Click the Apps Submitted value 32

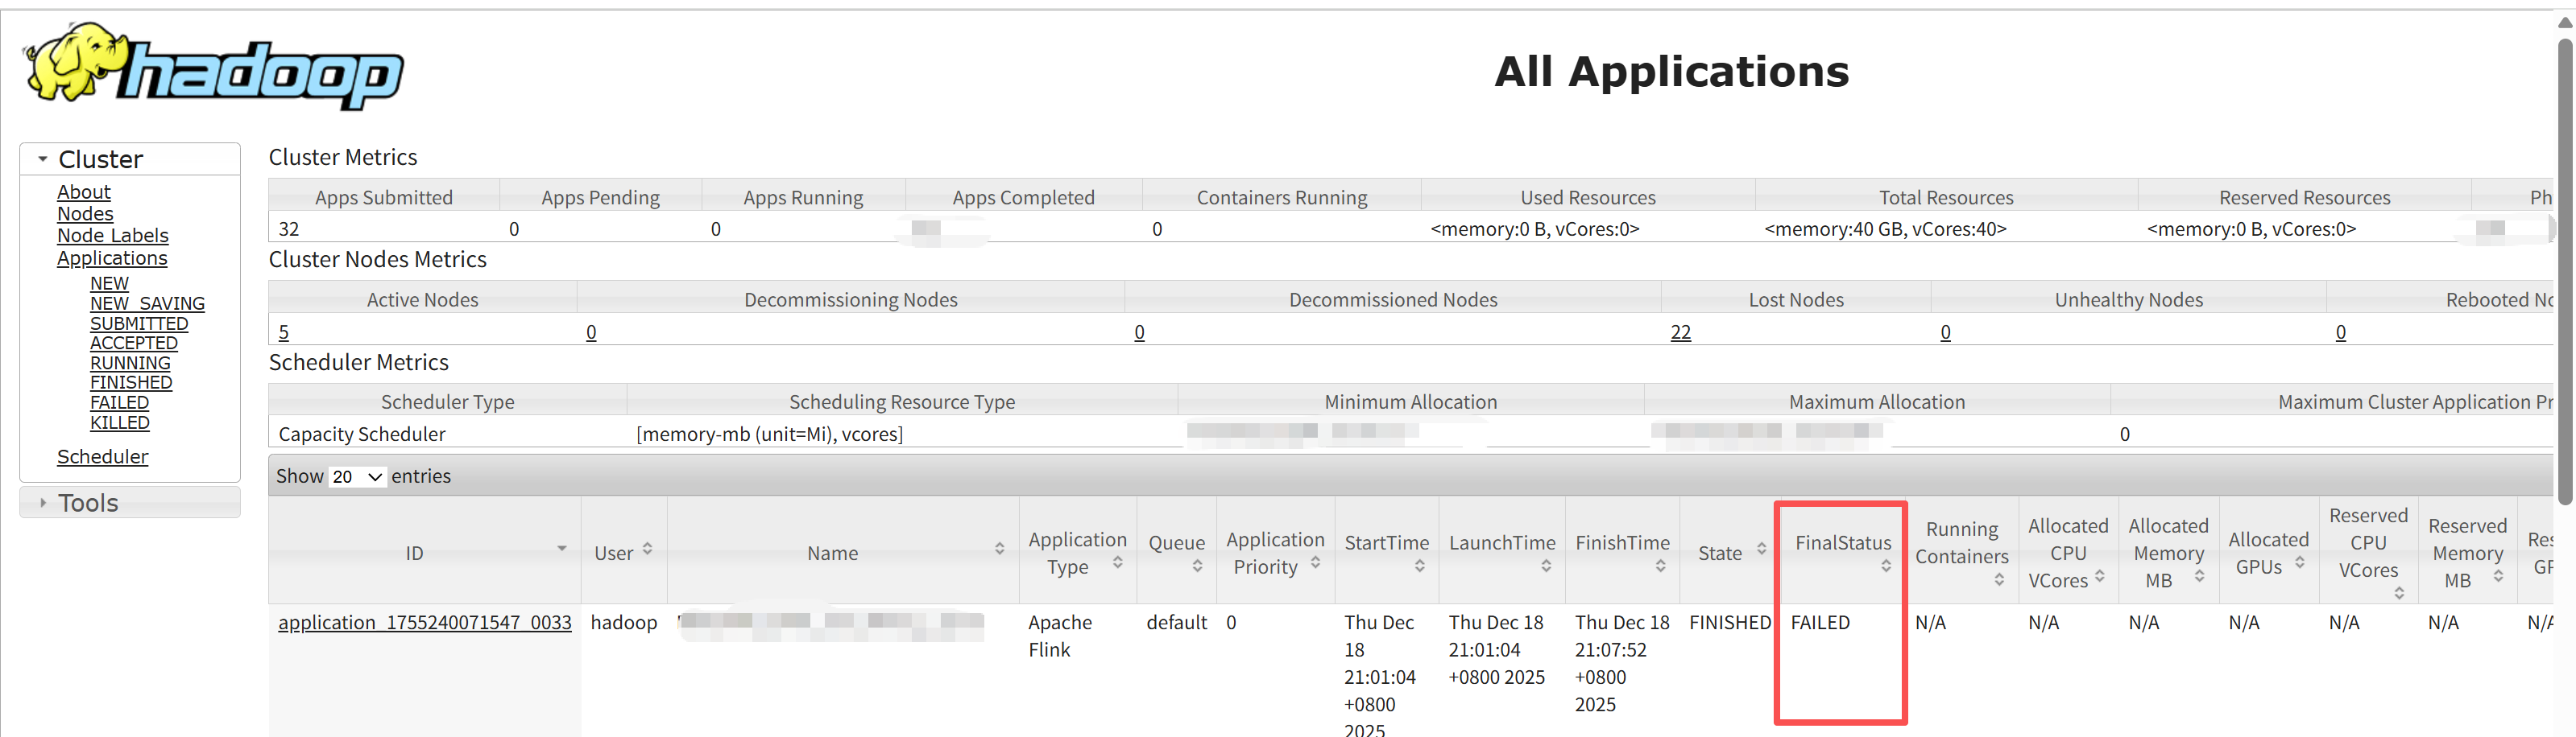(289, 229)
